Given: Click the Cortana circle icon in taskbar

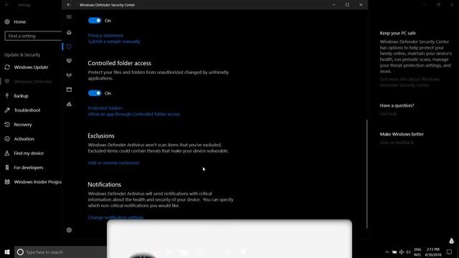Looking at the screenshot, I should click(x=20, y=252).
